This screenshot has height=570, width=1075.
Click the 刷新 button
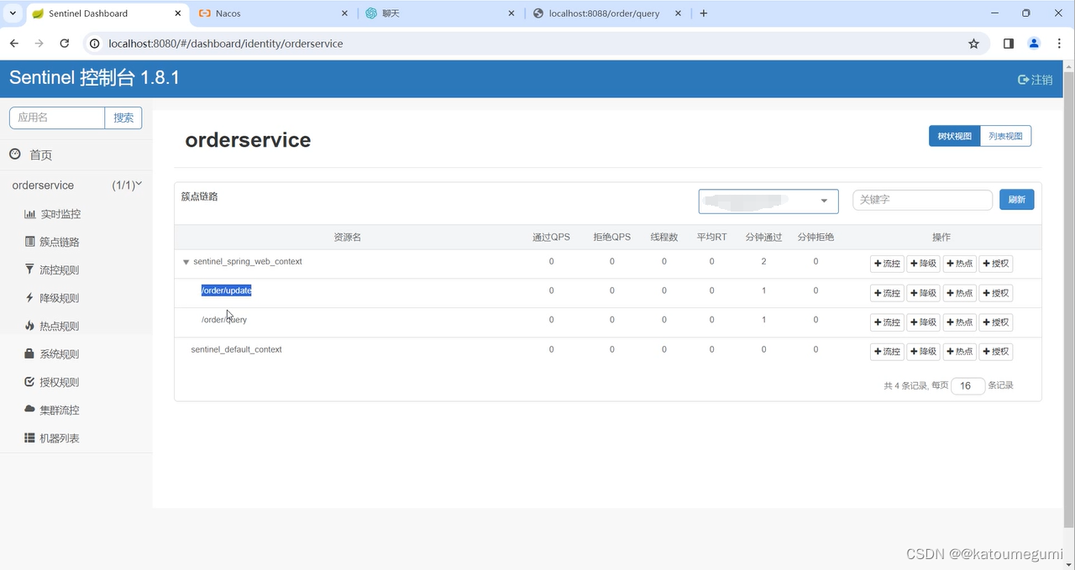(x=1016, y=200)
